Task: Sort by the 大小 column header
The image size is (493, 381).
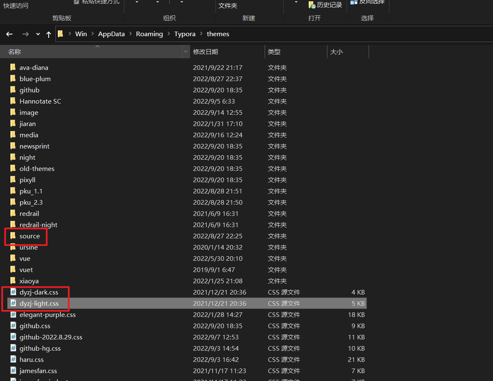Action: click(348, 52)
